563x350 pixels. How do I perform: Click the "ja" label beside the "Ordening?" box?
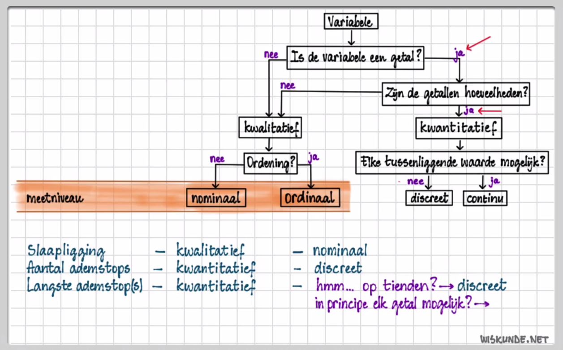click(x=314, y=158)
